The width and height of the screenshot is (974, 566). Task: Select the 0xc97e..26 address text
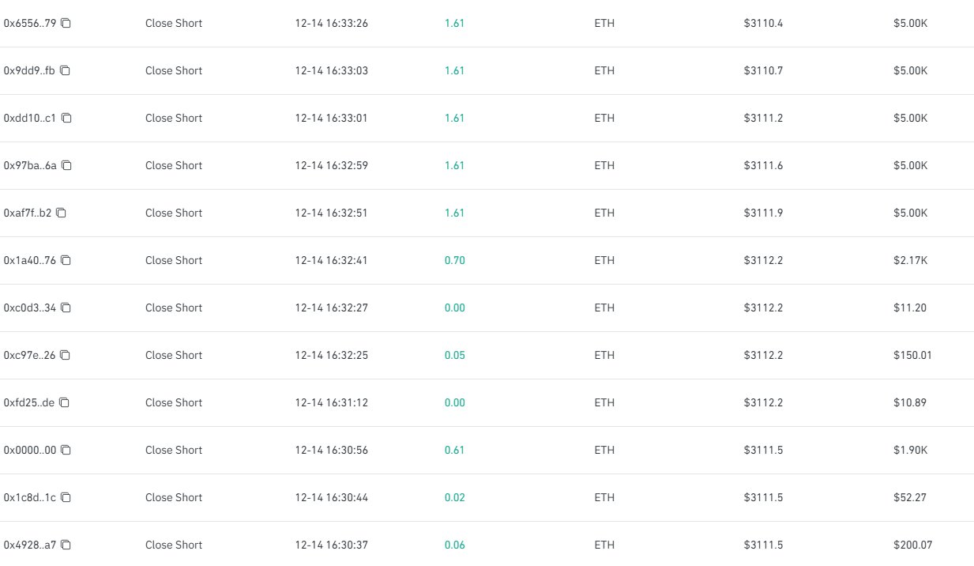pyautogui.click(x=29, y=356)
